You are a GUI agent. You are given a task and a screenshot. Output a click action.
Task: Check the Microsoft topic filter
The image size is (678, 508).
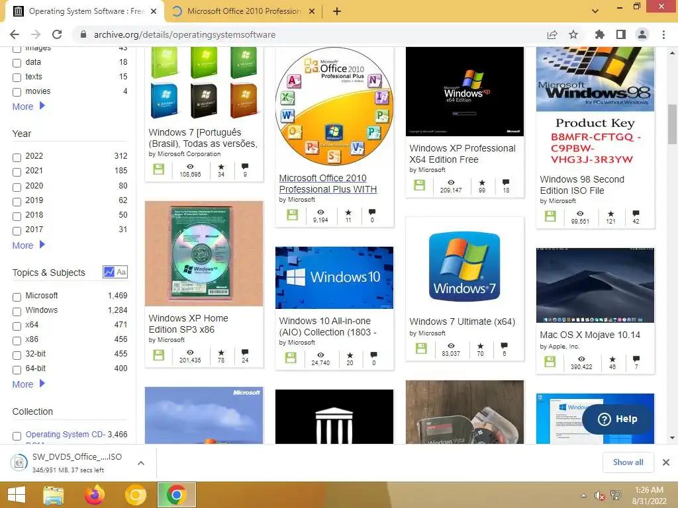point(17,297)
